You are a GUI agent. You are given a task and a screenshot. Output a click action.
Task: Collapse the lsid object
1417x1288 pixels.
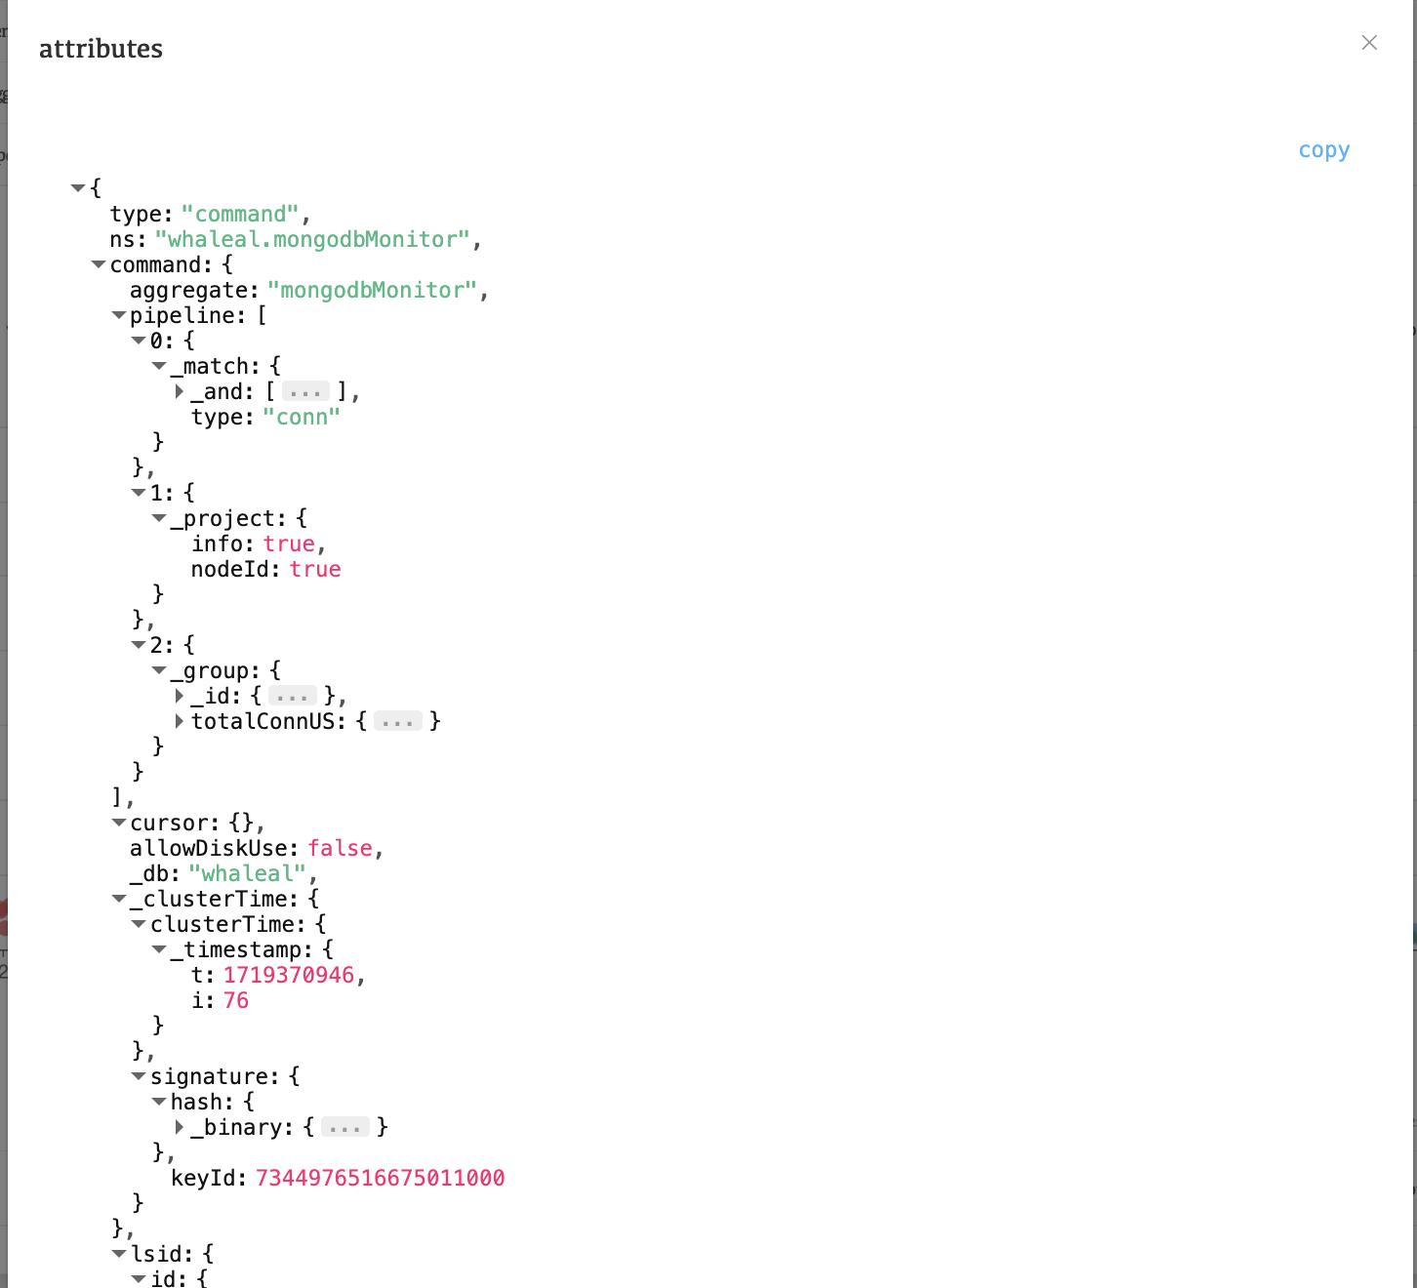click(119, 1254)
